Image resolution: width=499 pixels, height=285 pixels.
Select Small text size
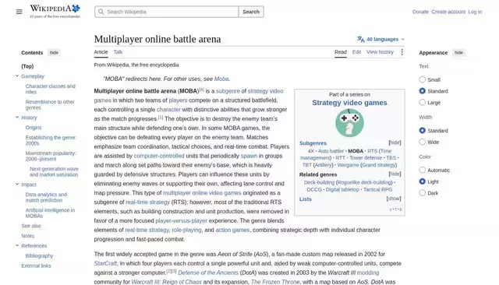point(422,79)
